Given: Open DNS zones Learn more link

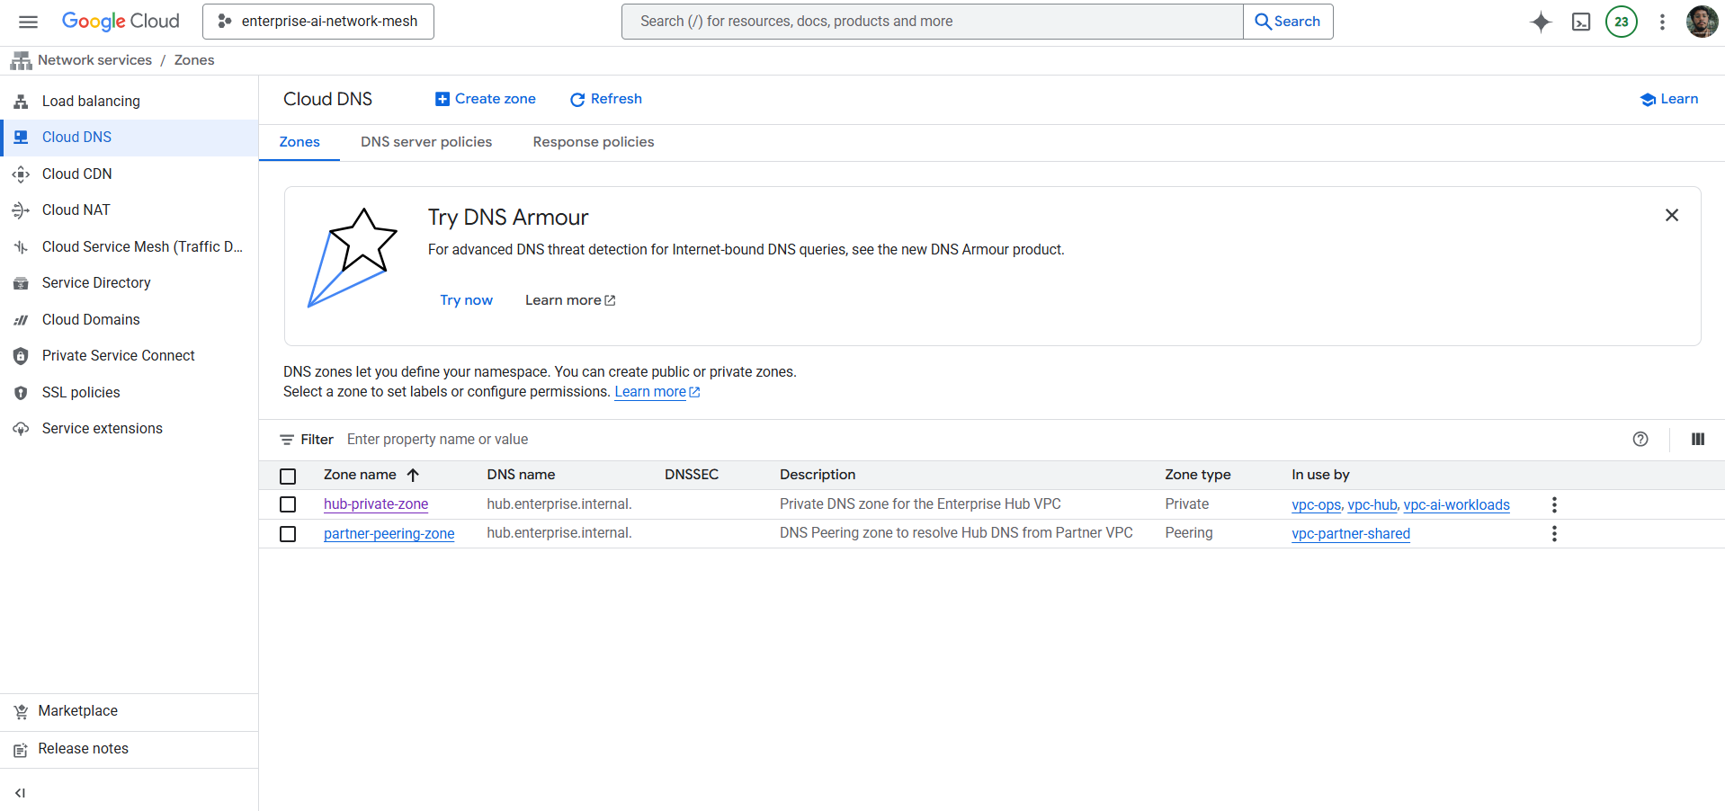Looking at the screenshot, I should [657, 392].
